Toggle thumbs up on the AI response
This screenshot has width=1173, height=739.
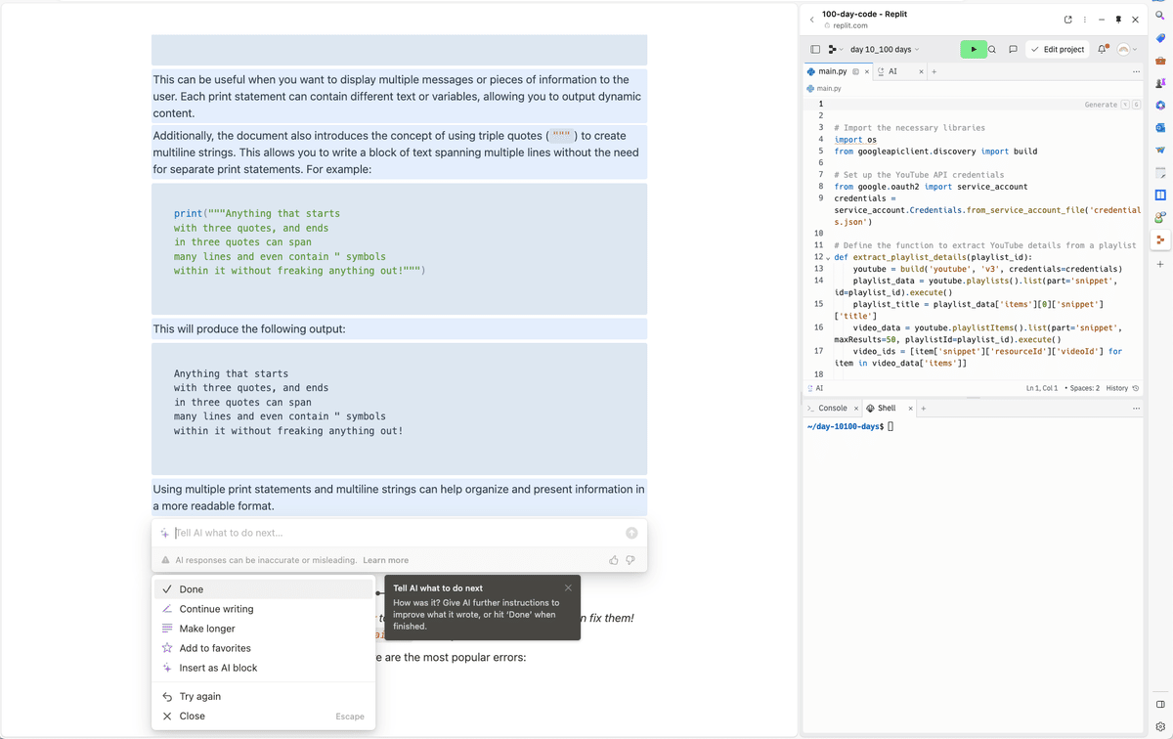point(612,559)
